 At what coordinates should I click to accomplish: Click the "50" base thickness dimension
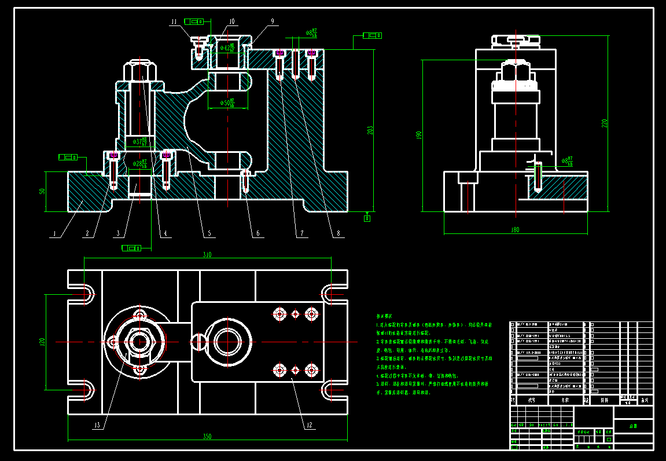tap(42, 191)
